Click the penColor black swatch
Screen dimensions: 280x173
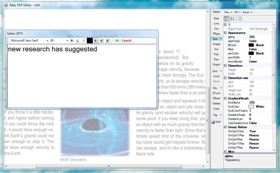pos(251,53)
